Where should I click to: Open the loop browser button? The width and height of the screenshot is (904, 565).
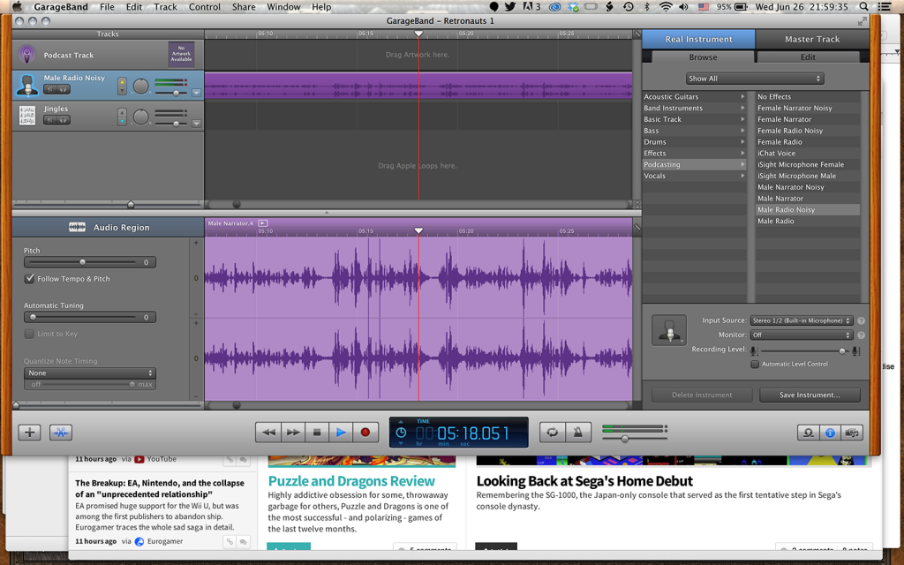(809, 433)
